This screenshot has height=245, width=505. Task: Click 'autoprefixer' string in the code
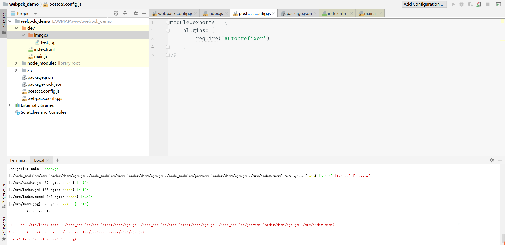244,38
